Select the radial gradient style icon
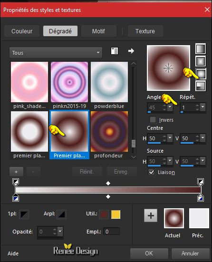Viewport: 212px width, 262px height. click(201, 86)
